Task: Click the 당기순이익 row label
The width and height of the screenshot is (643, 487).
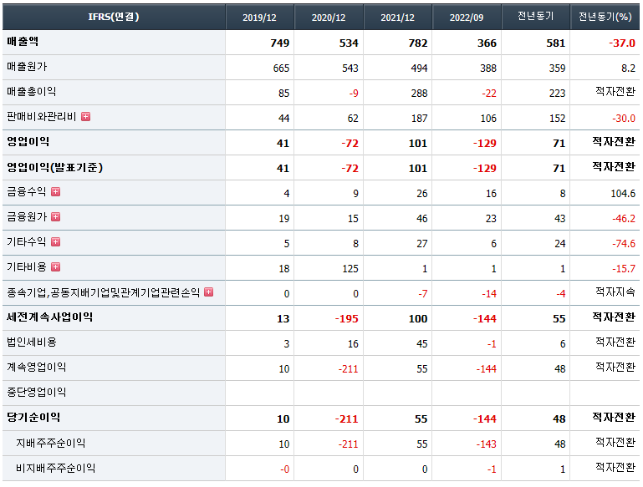Action: [33, 418]
